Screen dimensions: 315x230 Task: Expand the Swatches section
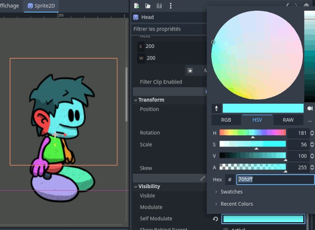click(229, 192)
